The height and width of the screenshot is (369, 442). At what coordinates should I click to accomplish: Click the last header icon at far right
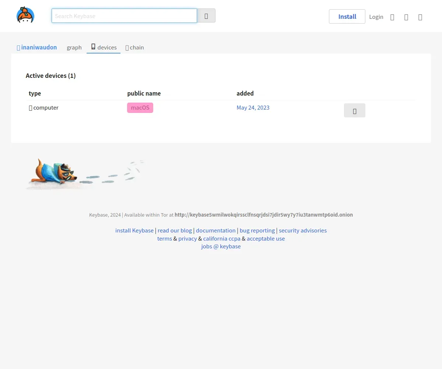point(420,17)
